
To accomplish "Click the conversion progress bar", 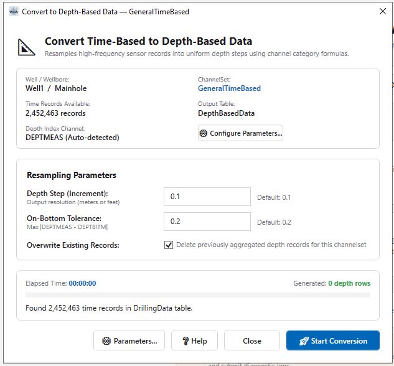I will 198,295.
